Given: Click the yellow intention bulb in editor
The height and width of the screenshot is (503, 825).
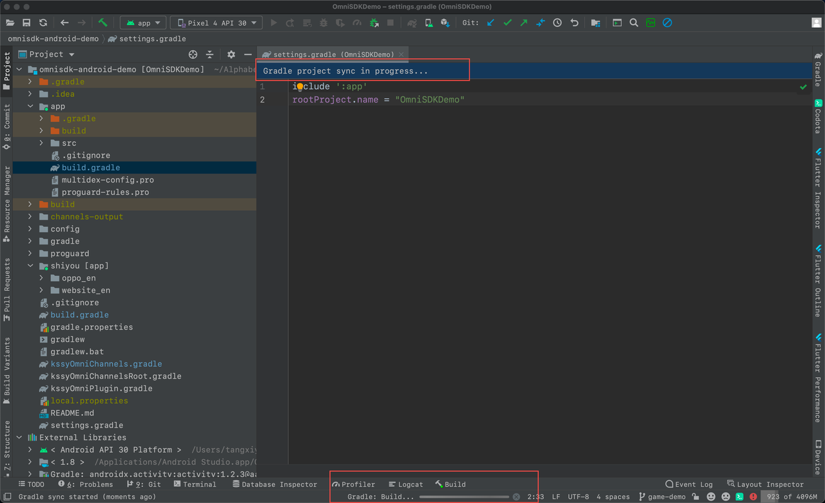Looking at the screenshot, I should (300, 86).
